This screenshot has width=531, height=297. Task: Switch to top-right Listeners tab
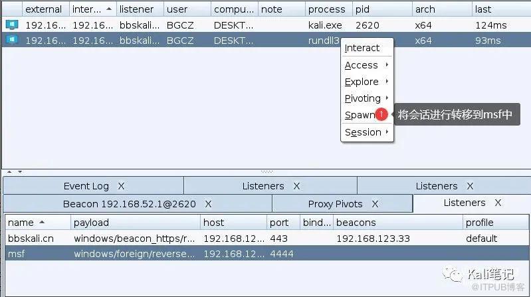436,186
